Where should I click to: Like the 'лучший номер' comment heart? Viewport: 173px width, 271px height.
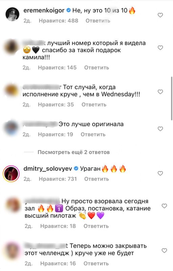160,48
